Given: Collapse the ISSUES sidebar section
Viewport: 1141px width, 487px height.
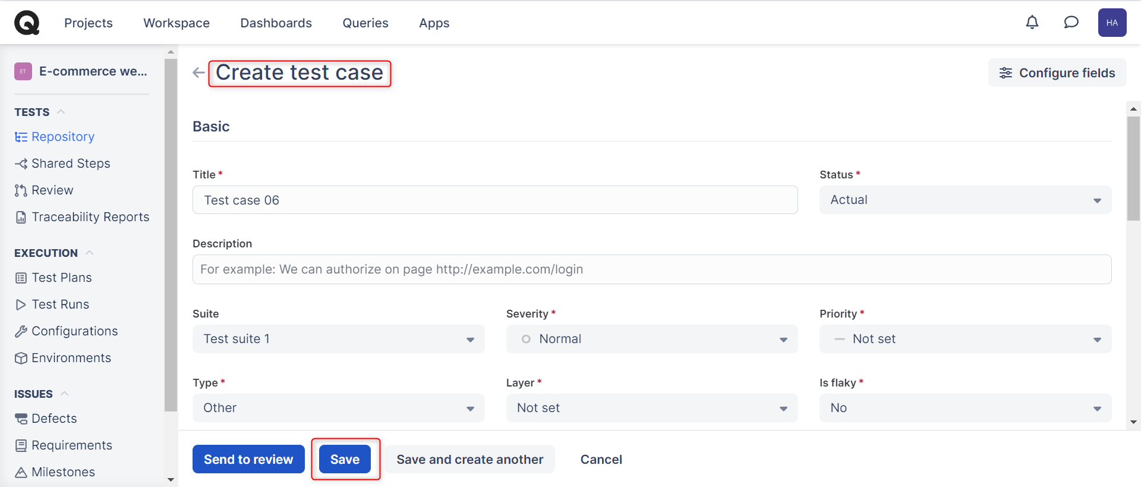Looking at the screenshot, I should [x=65, y=394].
